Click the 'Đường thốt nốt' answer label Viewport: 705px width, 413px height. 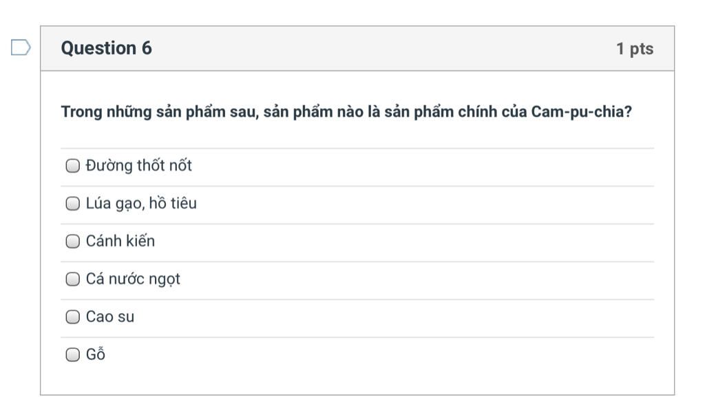pos(138,166)
